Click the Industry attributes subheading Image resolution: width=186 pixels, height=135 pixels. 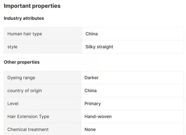pos(24,18)
